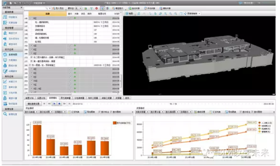Image resolution: width=280 pixels, height=166 pixels.
Task: Click the red circle icon in task toolbar
Action: 96,9
